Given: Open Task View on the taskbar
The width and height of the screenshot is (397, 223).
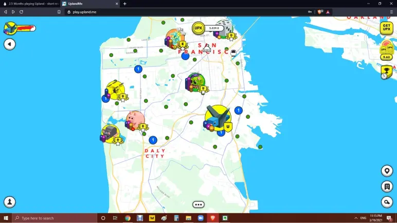Looking at the screenshot, I should pos(115,218).
